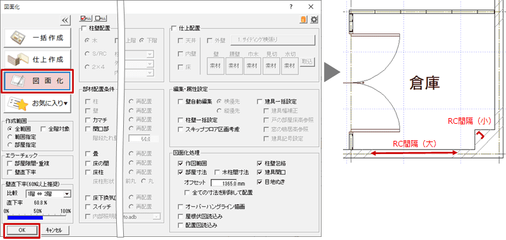Open the gear settings icon
506x240 pixels.
point(314,20)
